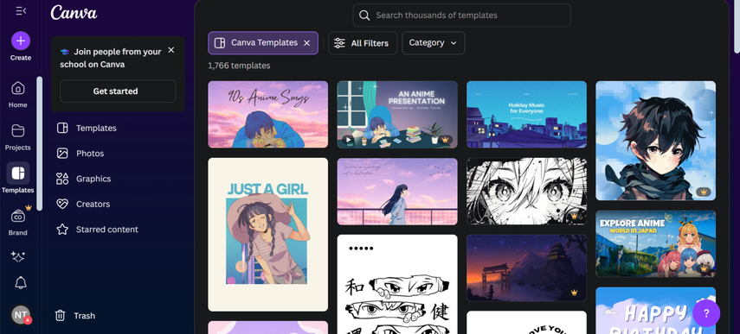Click the purple Create plus button
This screenshot has width=740, height=334.
21,41
